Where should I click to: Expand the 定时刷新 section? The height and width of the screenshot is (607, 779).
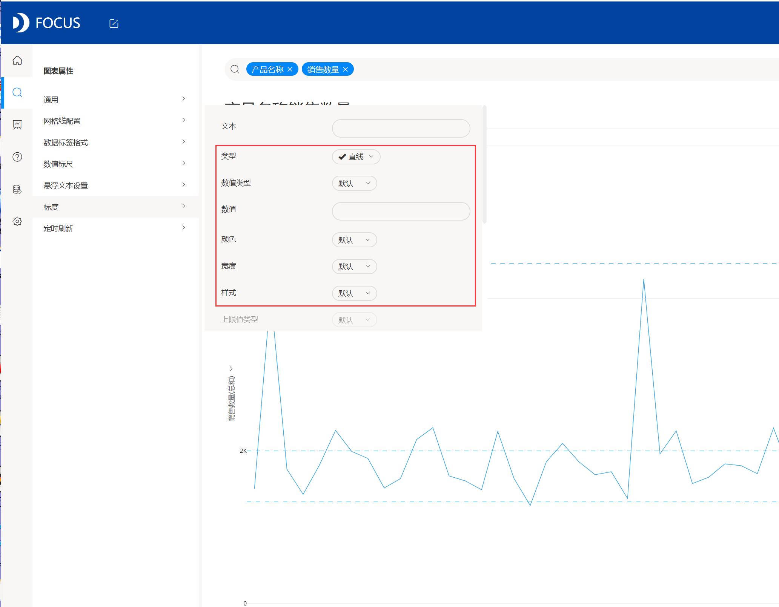(x=115, y=228)
